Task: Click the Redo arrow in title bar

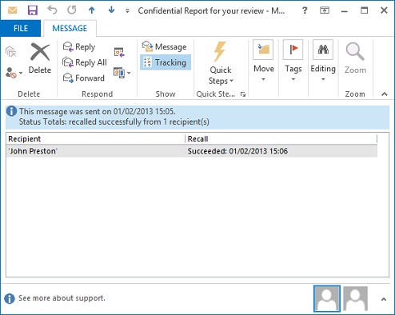Action: click(x=72, y=10)
